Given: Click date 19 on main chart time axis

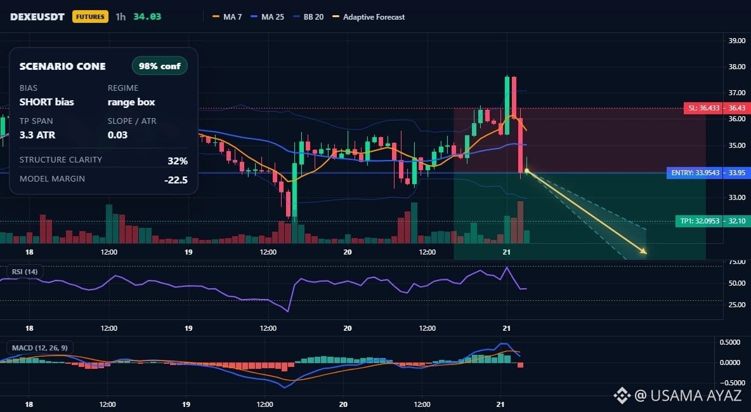Looking at the screenshot, I should (188, 252).
